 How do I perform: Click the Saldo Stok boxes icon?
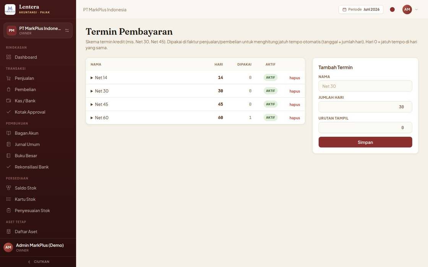[x=9, y=188]
